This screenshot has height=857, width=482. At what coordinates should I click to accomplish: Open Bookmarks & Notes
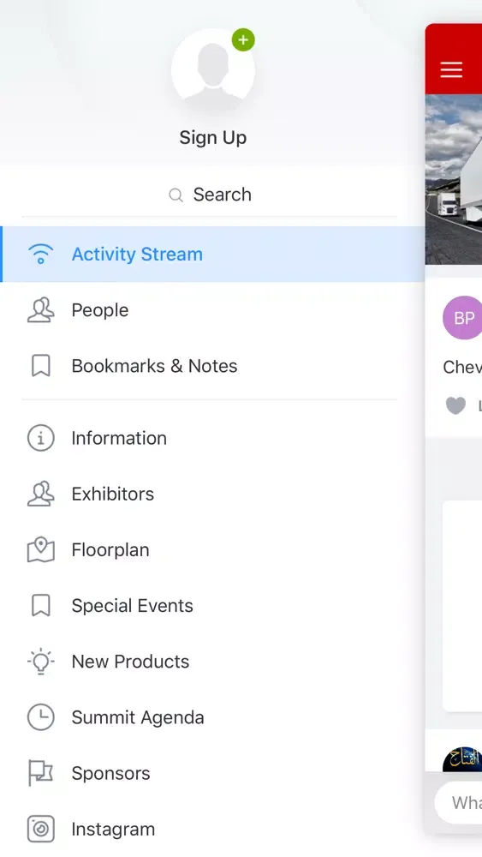pyautogui.click(x=212, y=366)
